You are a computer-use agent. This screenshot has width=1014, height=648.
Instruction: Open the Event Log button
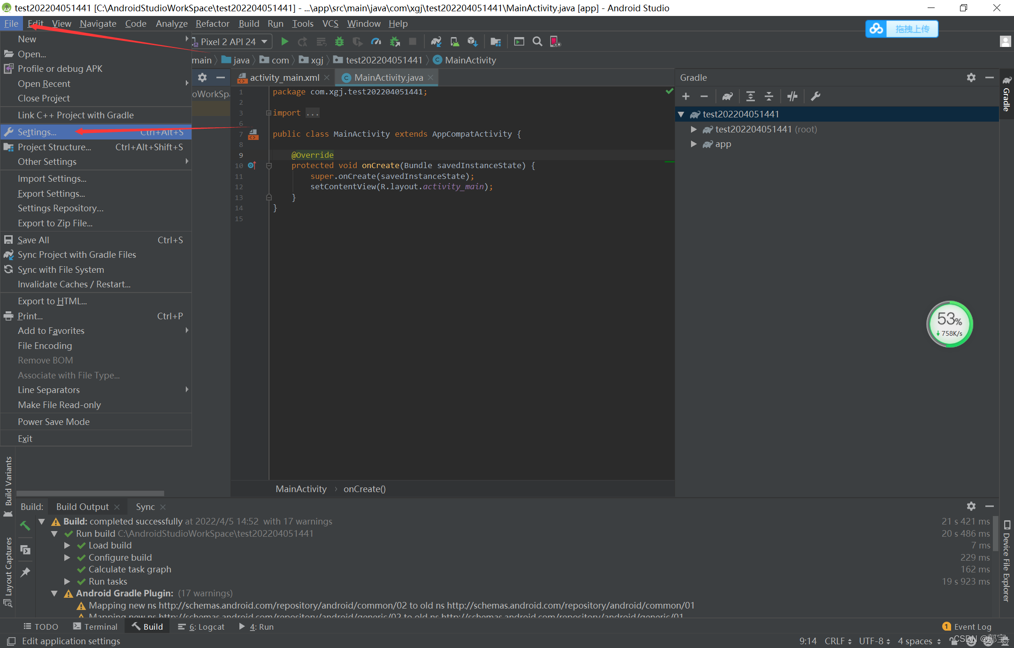click(x=967, y=626)
